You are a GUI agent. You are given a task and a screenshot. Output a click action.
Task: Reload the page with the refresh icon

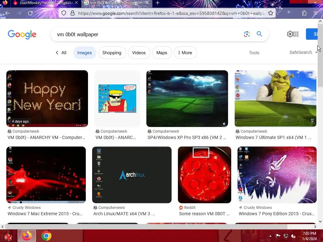point(30,13)
